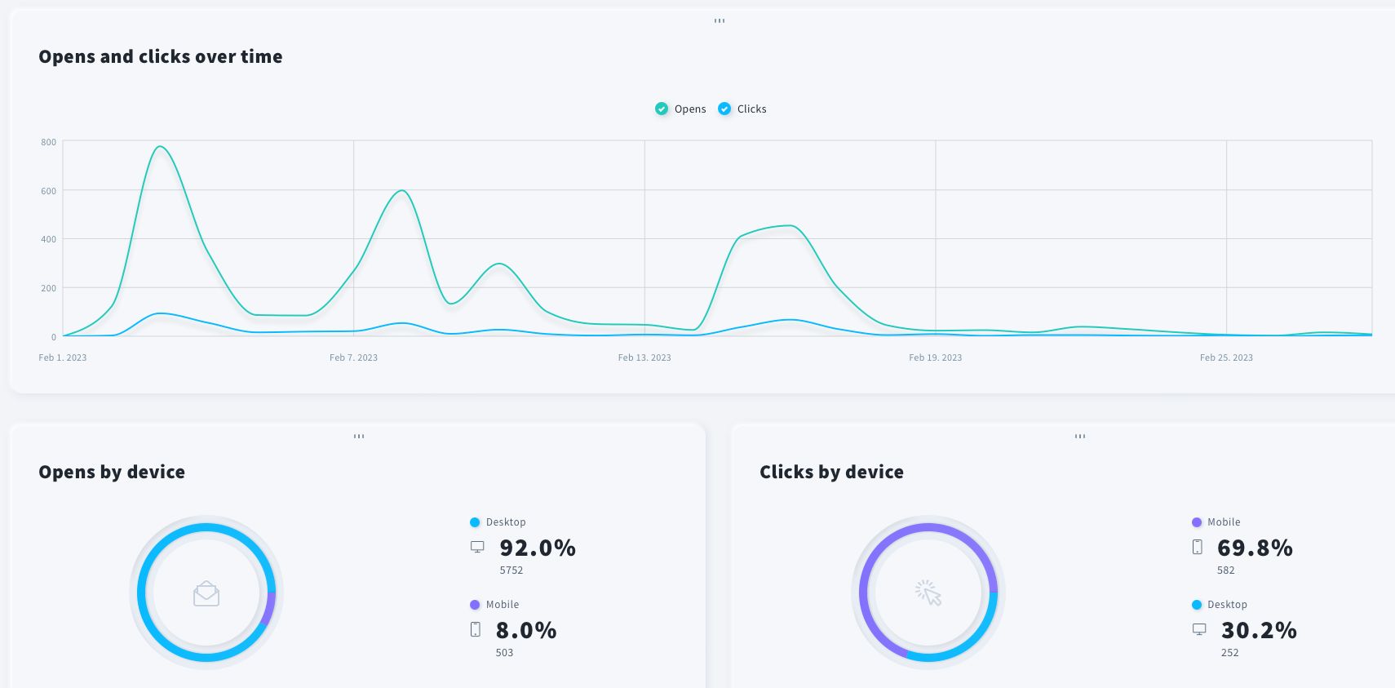Click the 'Clicks by device' heading
Image resolution: width=1395 pixels, height=688 pixels.
tap(831, 472)
